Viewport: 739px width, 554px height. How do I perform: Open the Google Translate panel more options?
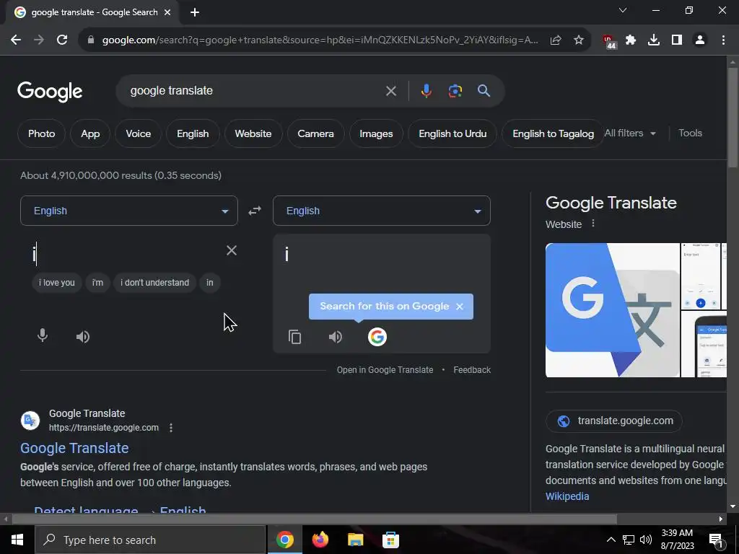(593, 224)
